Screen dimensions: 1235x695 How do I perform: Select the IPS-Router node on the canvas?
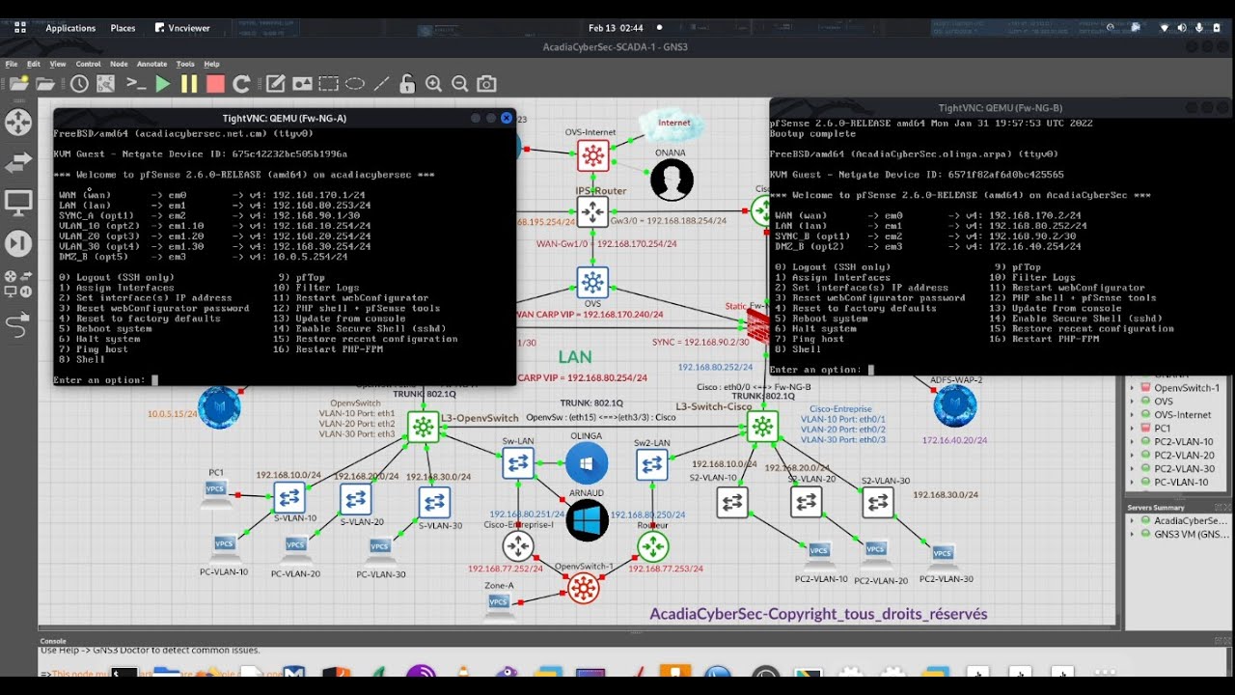coord(592,212)
